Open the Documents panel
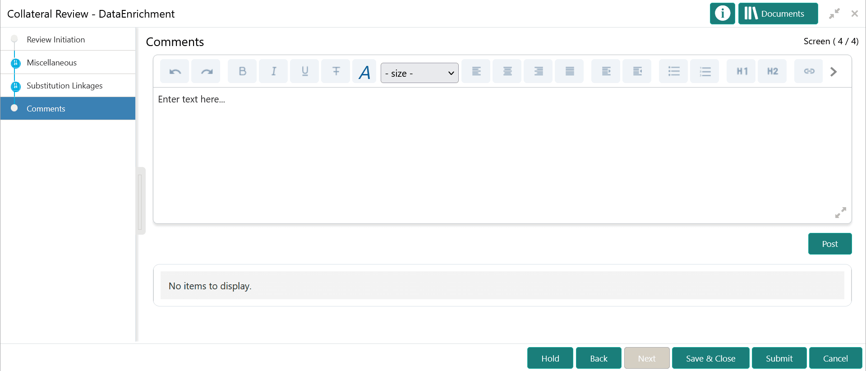866x371 pixels. 778,14
